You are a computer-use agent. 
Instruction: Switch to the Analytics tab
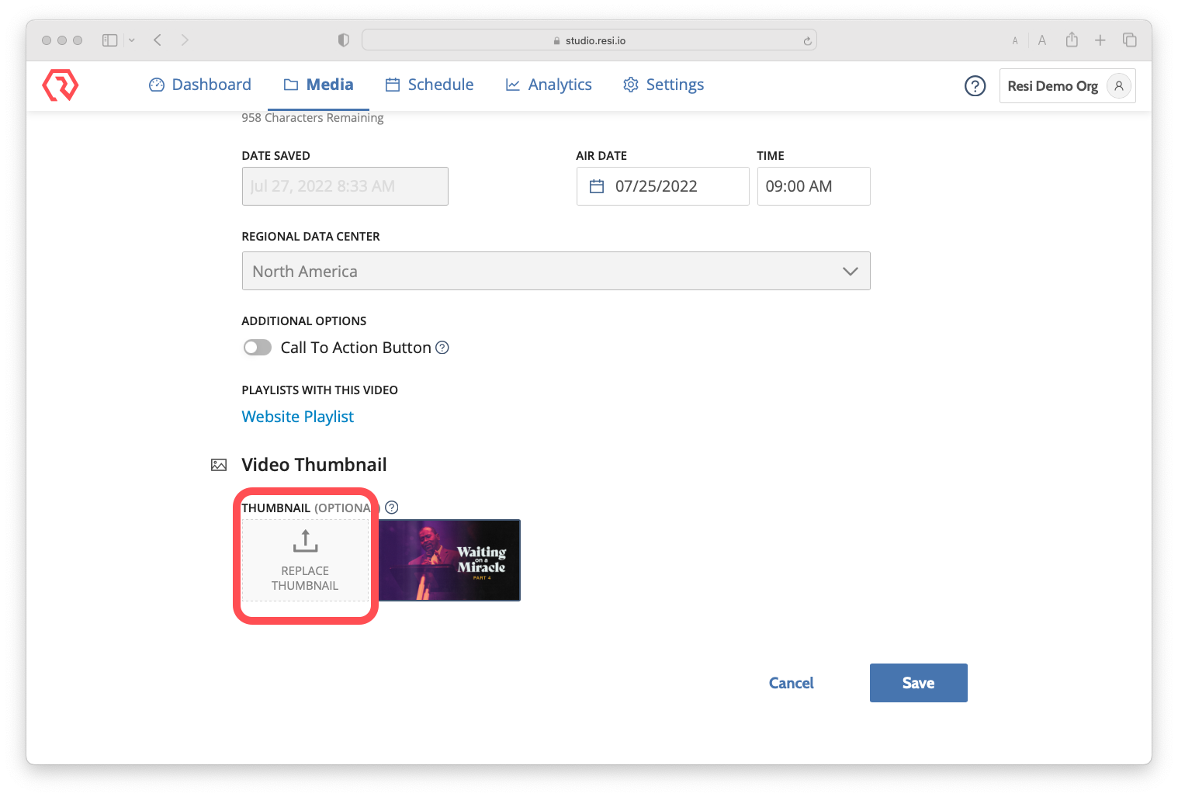[560, 84]
